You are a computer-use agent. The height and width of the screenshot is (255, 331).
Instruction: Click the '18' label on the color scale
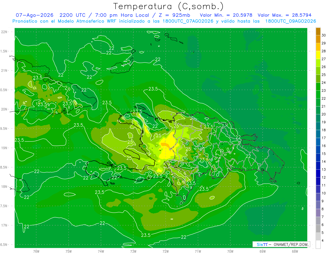click(x=324, y=130)
